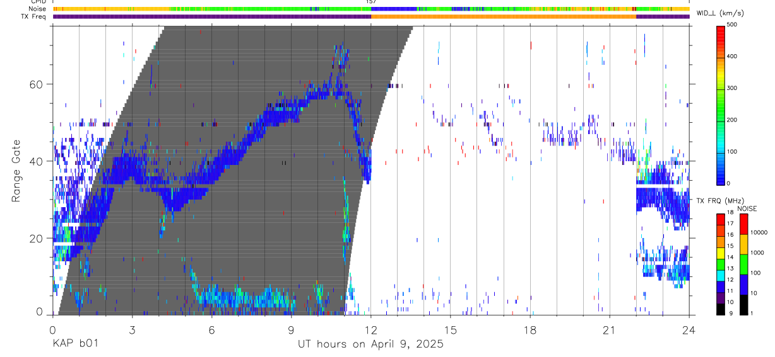Click the x-axis tick label '12'

(x=371, y=329)
